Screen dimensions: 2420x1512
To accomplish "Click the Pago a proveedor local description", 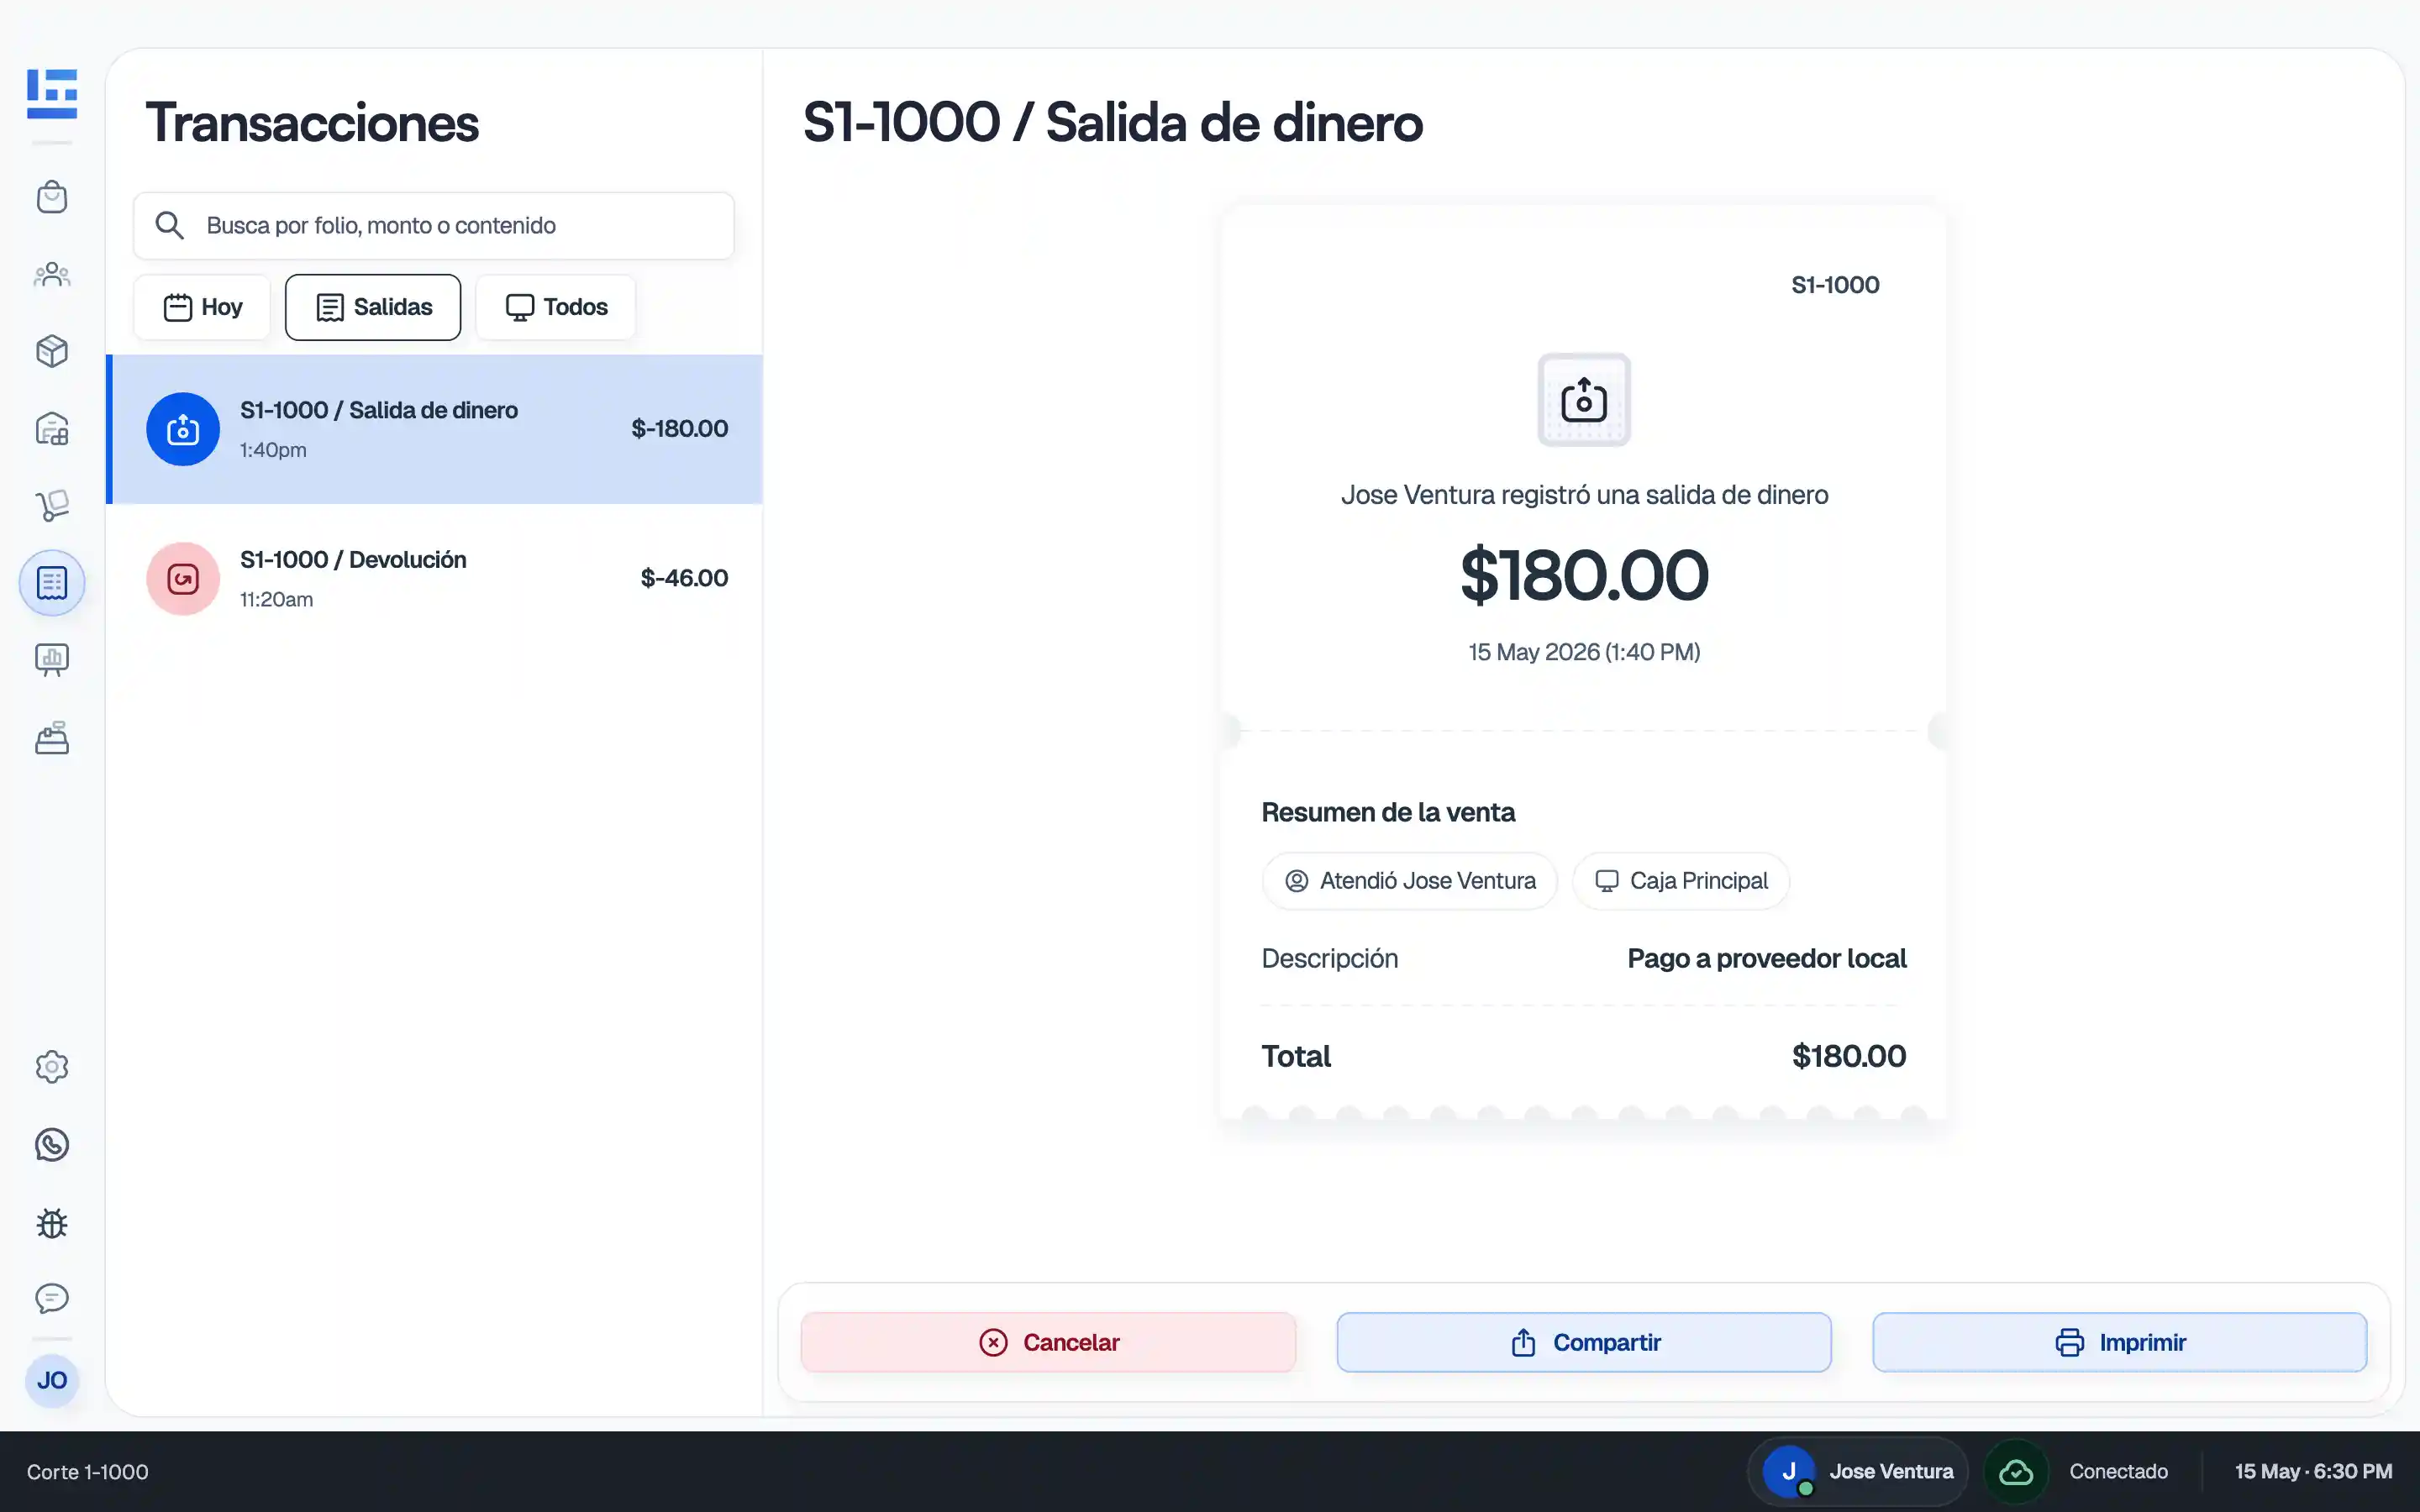I will pos(1767,958).
